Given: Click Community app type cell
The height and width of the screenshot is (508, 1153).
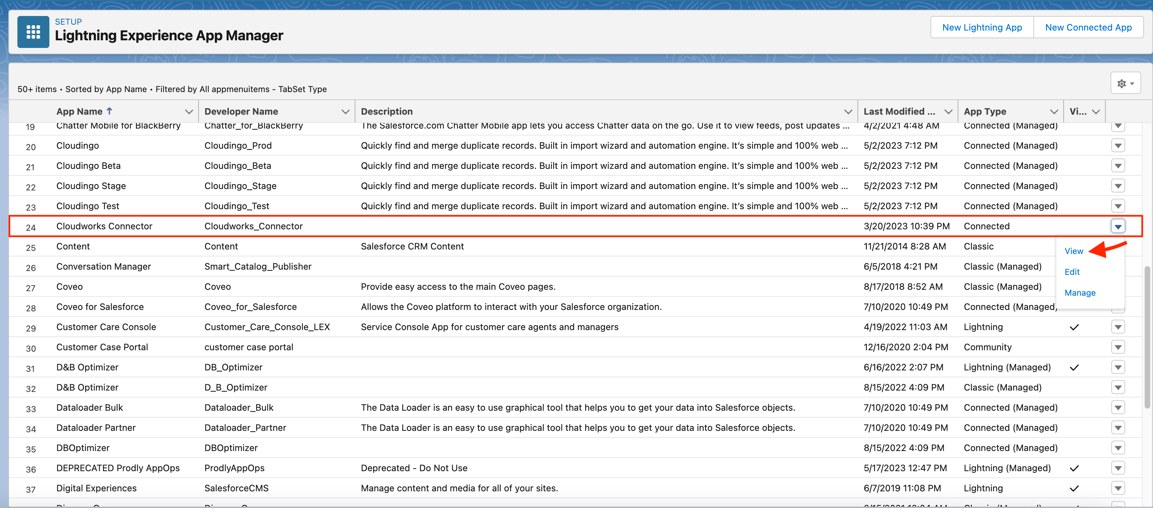Looking at the screenshot, I should 987,347.
